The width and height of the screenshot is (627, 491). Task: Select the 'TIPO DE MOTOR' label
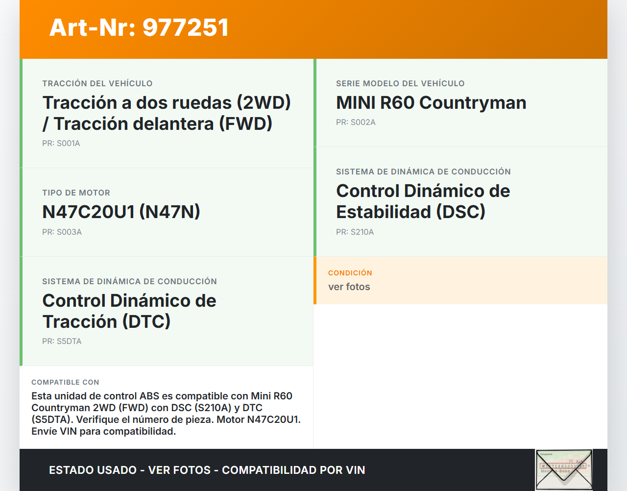pos(76,193)
